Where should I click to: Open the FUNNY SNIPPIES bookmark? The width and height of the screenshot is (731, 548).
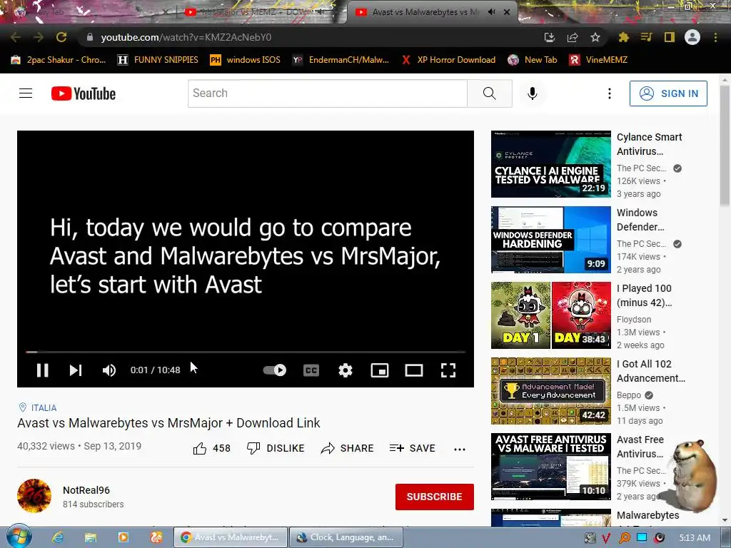click(x=158, y=60)
